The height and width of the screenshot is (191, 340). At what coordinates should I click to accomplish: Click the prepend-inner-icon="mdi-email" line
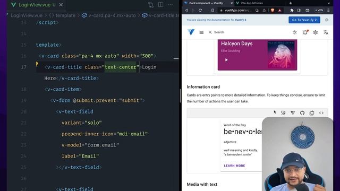coord(105,134)
